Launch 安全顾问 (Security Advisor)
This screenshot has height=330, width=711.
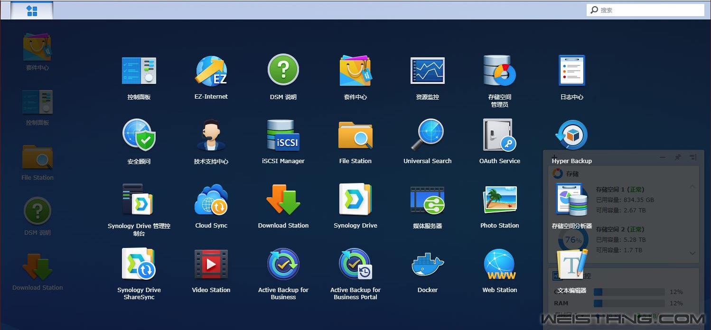(139, 136)
